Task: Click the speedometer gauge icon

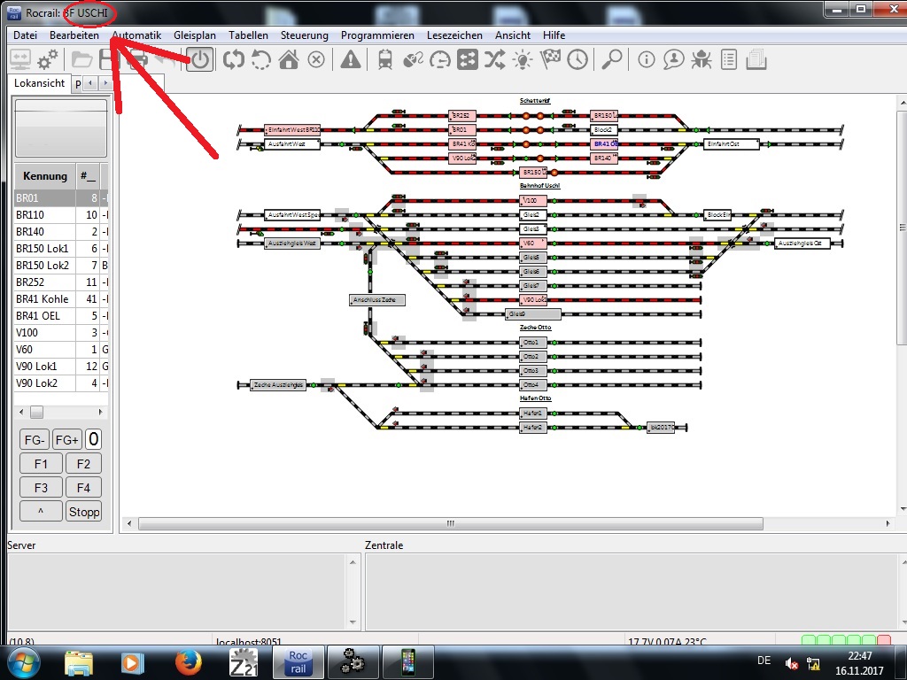Action: (x=440, y=59)
